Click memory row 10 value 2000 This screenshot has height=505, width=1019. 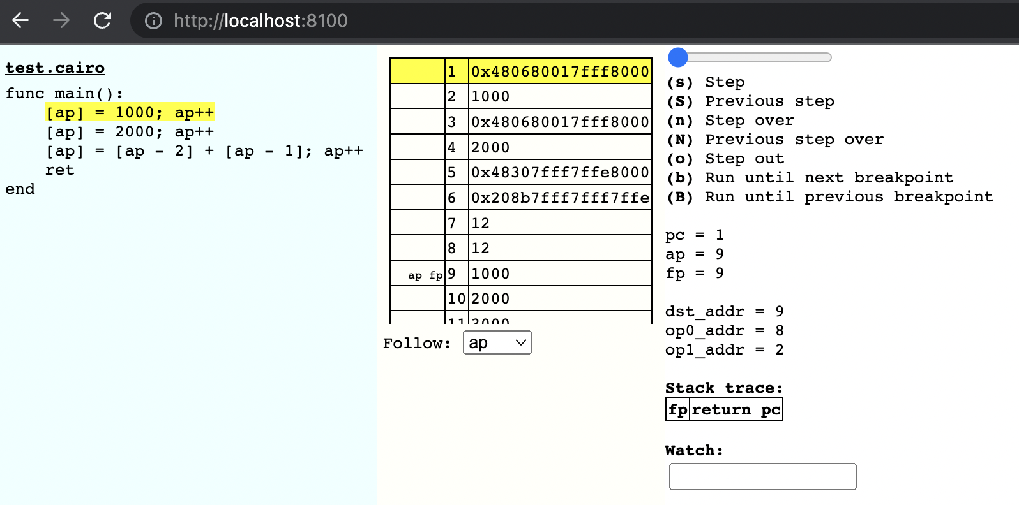pyautogui.click(x=560, y=298)
